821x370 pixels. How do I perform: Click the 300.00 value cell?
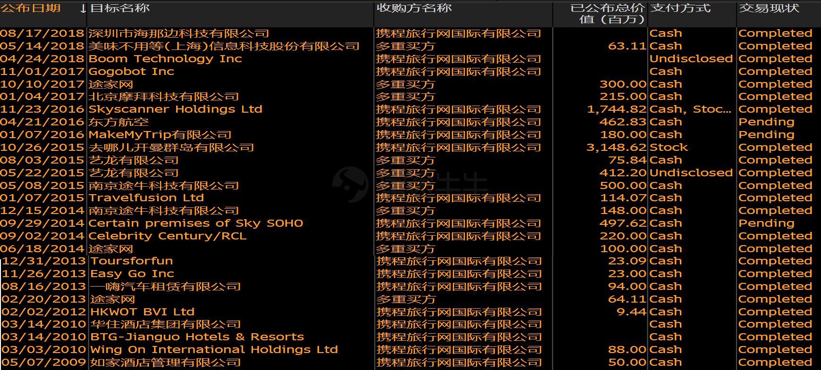point(623,84)
